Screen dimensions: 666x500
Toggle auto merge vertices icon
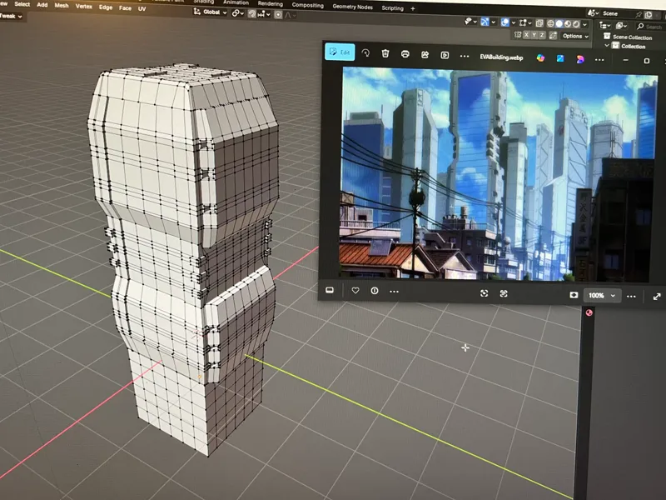[x=553, y=36]
